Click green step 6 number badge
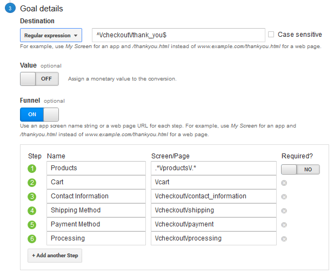Viewport: 334px width, 274px height. point(32,239)
